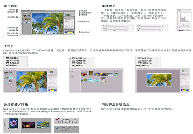The image size is (193, 134).
Task: Click the 图像窗口 callout label
Action: click(11, 35)
